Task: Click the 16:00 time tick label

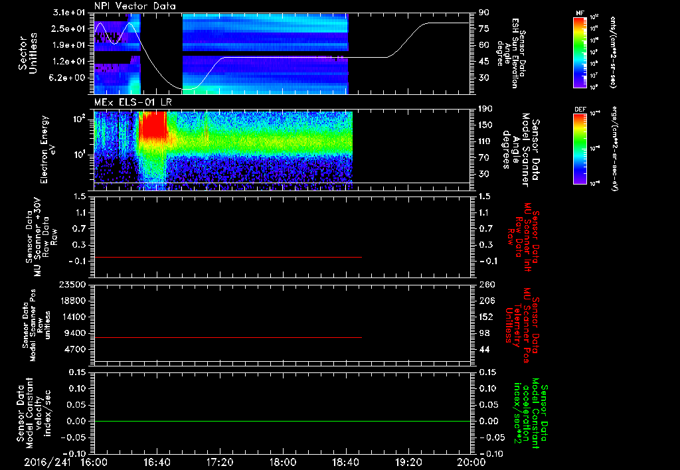Action: coord(94,462)
